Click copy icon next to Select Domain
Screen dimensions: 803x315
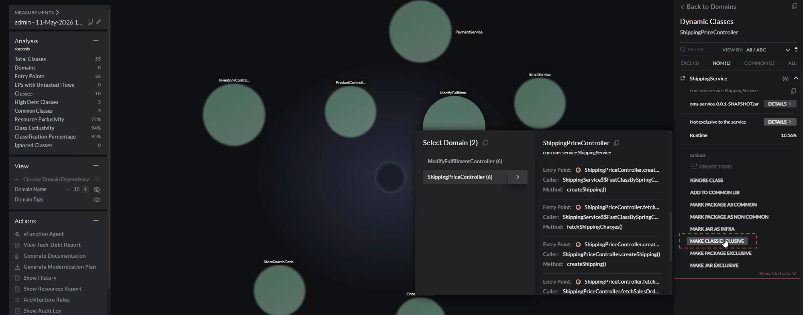pyautogui.click(x=485, y=143)
